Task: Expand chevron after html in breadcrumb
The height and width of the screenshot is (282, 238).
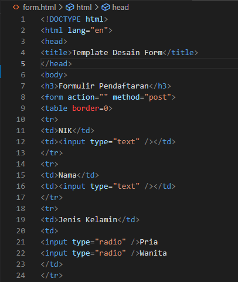Action: (x=97, y=8)
